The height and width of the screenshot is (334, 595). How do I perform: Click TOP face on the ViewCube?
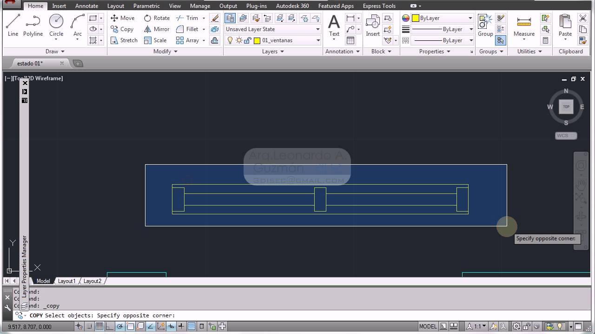(x=566, y=107)
